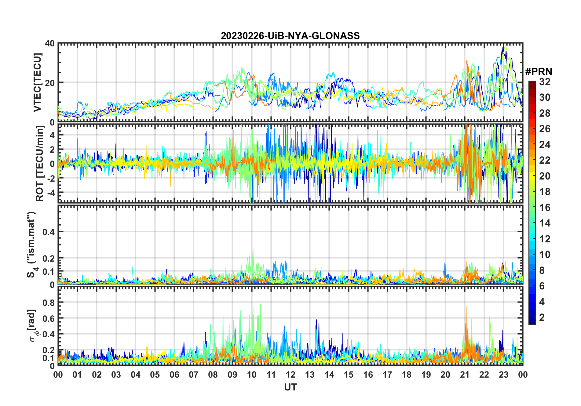This screenshot has width=581, height=406.
Task: Click VTEC y-axis tick 40
Action: tap(50, 44)
